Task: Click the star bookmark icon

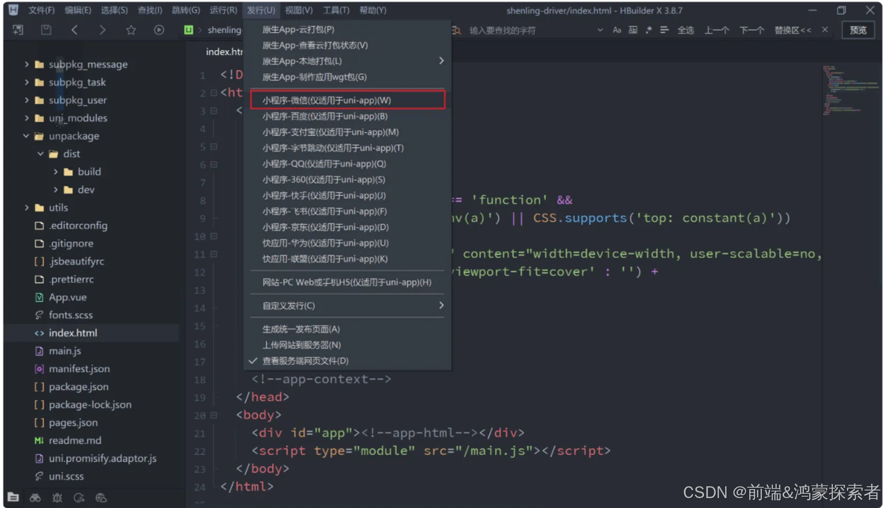Action: point(131,30)
